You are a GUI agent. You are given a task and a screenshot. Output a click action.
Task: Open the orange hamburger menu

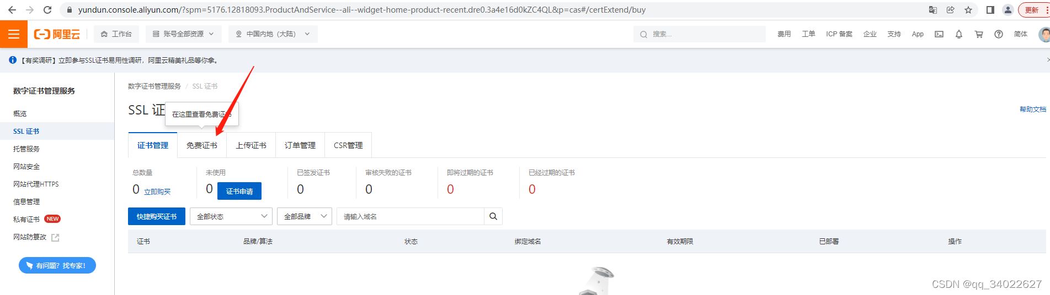point(14,34)
